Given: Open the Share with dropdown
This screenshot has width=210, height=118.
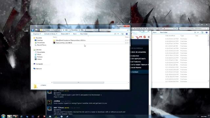Looking at the screenshot, I should (65, 34).
